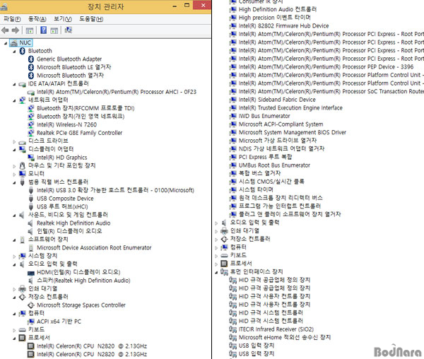Select PCI Express 루트 복합
Screen dimensions: 424x359
click(x=265, y=157)
